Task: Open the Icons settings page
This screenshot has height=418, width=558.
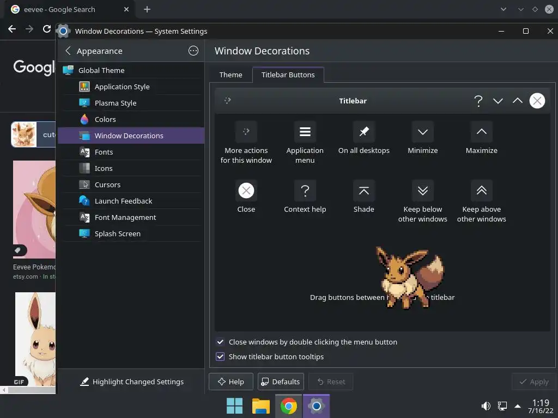Action: 131,169
